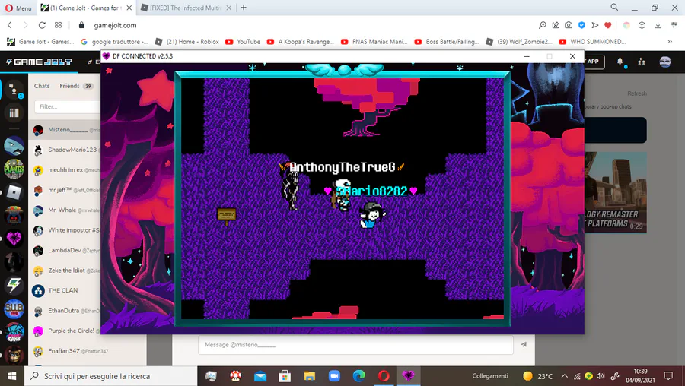The image size is (685, 386).
Task: Expand the hidden bookmarks chevron
Action: [670, 42]
